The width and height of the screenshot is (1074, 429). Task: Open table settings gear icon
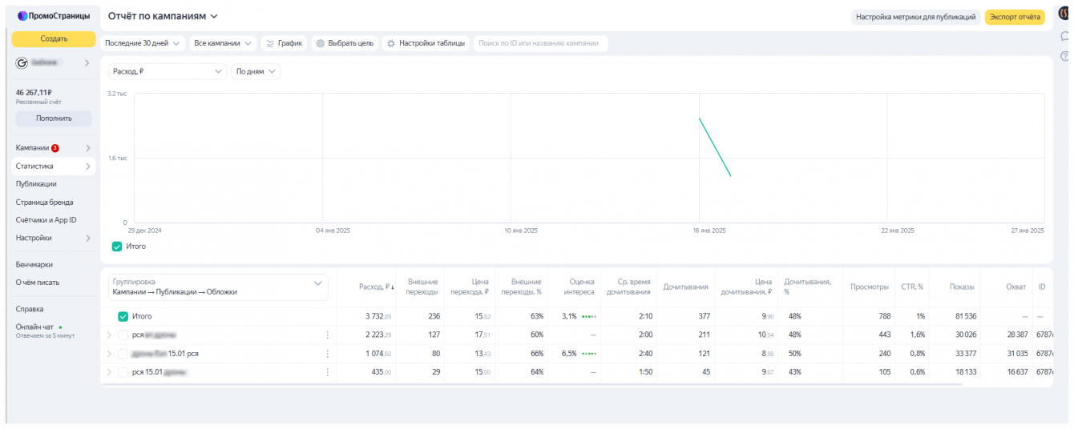point(391,43)
